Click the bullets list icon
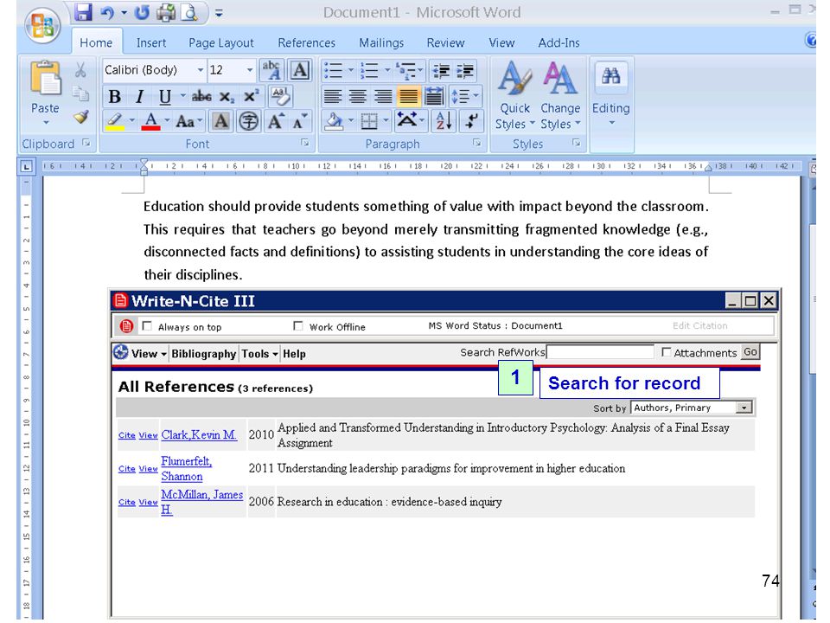830x623 pixels. click(x=333, y=70)
